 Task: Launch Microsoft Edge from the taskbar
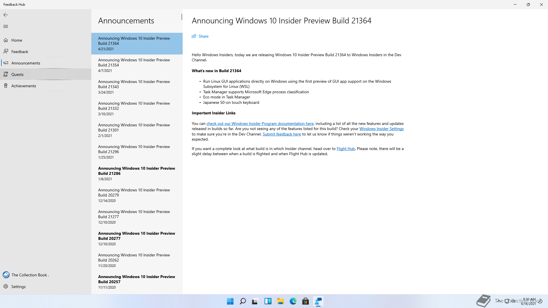pos(293,301)
